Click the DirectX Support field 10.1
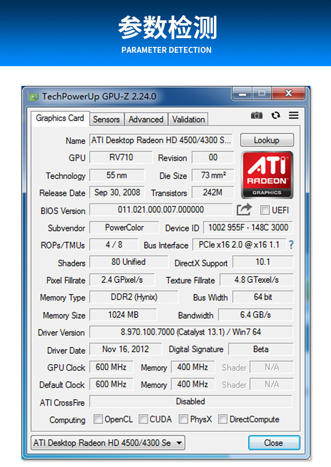Screen dimensions: 331x467 coord(263,262)
